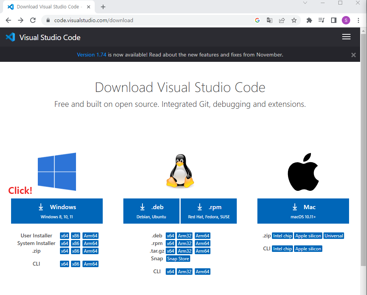Download the Windows installer button

pos(57,211)
